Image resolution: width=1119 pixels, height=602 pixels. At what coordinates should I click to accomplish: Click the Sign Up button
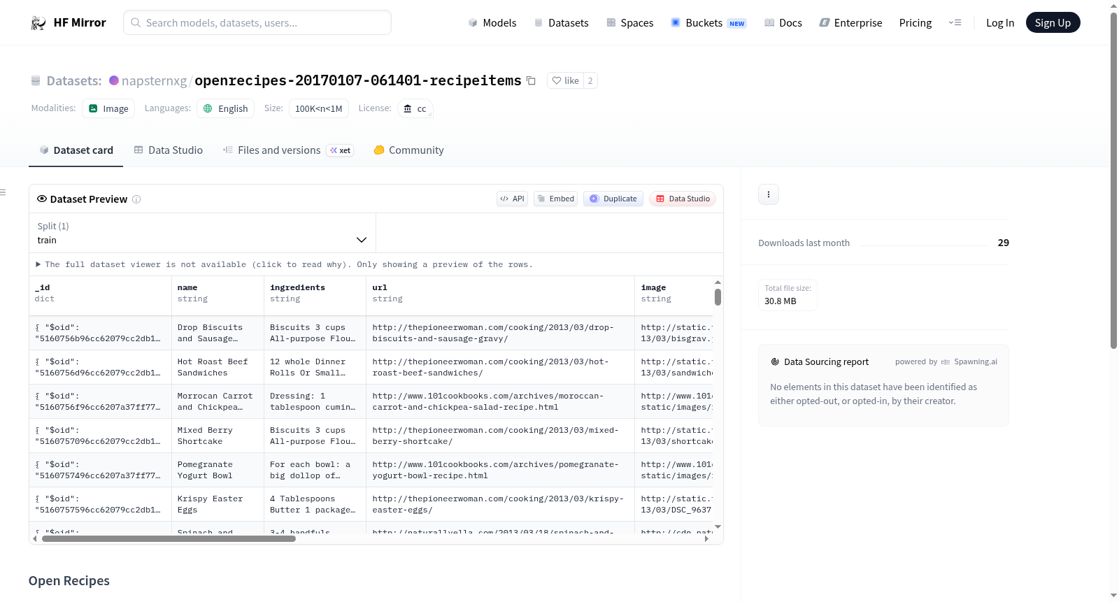1053,22
